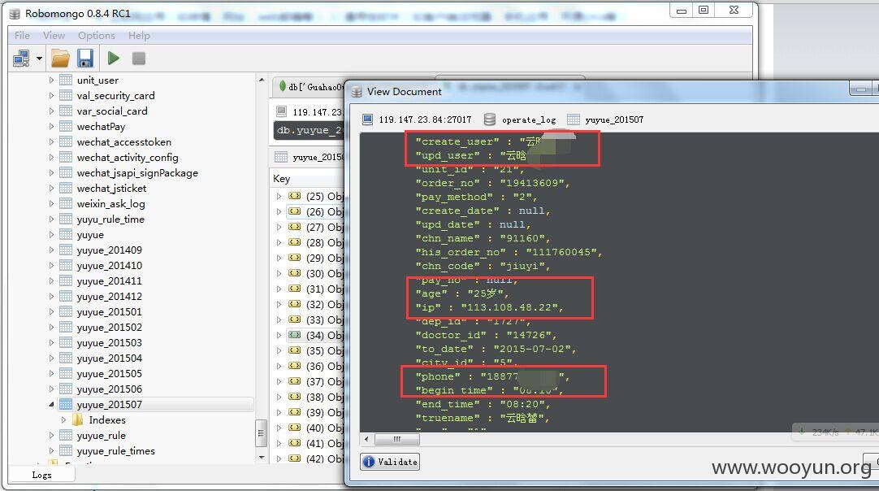879x491 pixels.
Task: Click the "order_no" line in document
Action: point(492,183)
